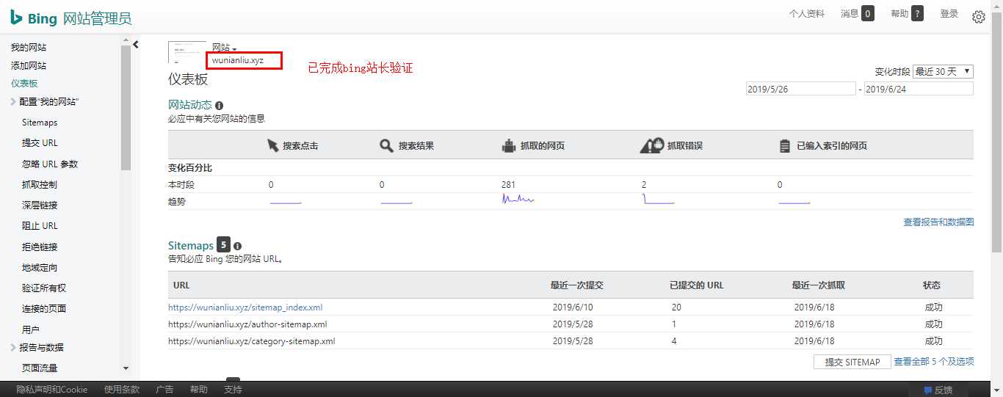Viewport: 1003px width, 397px height.
Task: Click 广告 in footer
Action: 164,389
